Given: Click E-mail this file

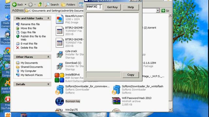Looking at the screenshot, I should pos(29,44).
